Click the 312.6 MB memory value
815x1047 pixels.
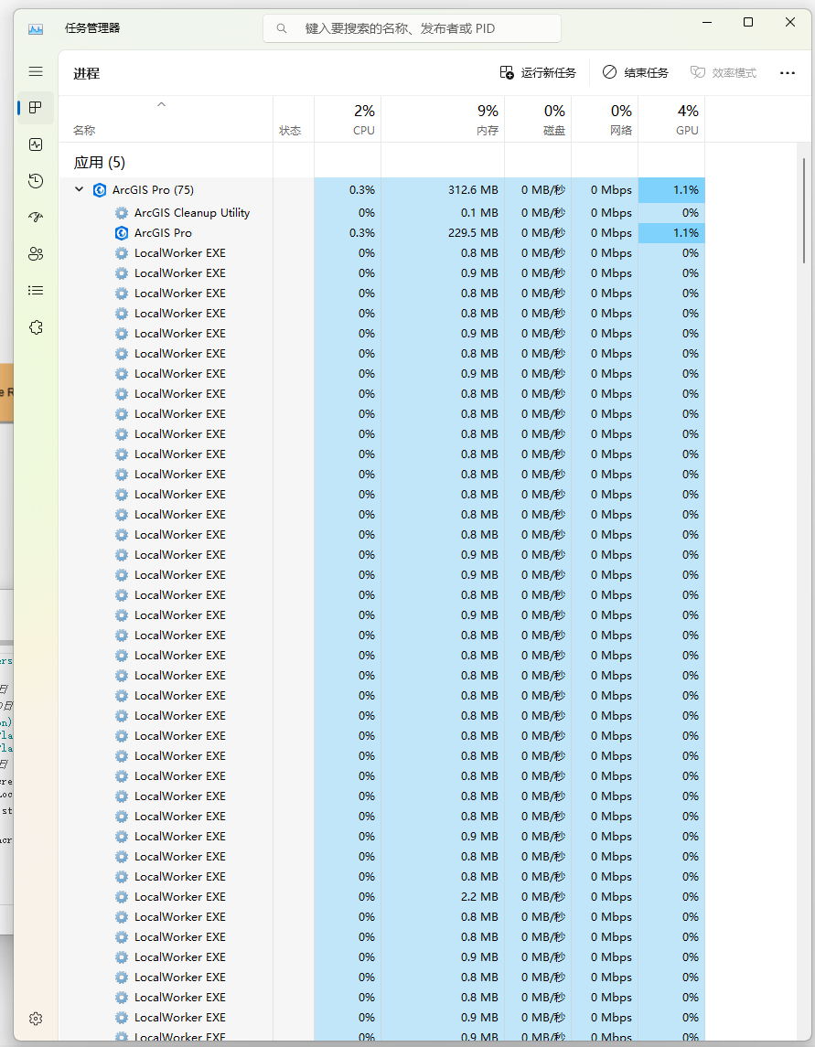[x=473, y=190]
